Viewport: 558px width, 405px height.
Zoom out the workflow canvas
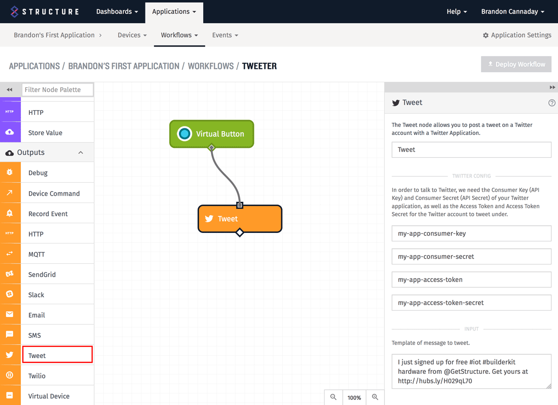333,397
